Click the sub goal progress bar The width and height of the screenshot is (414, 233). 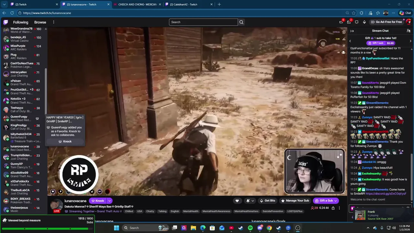pyautogui.click(x=47, y=229)
